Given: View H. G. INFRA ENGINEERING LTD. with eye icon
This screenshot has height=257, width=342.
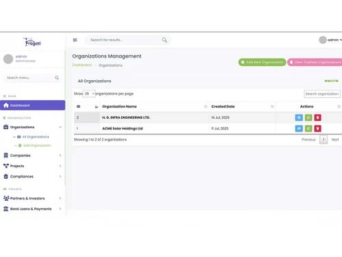Looking at the screenshot, I should pyautogui.click(x=299, y=117).
